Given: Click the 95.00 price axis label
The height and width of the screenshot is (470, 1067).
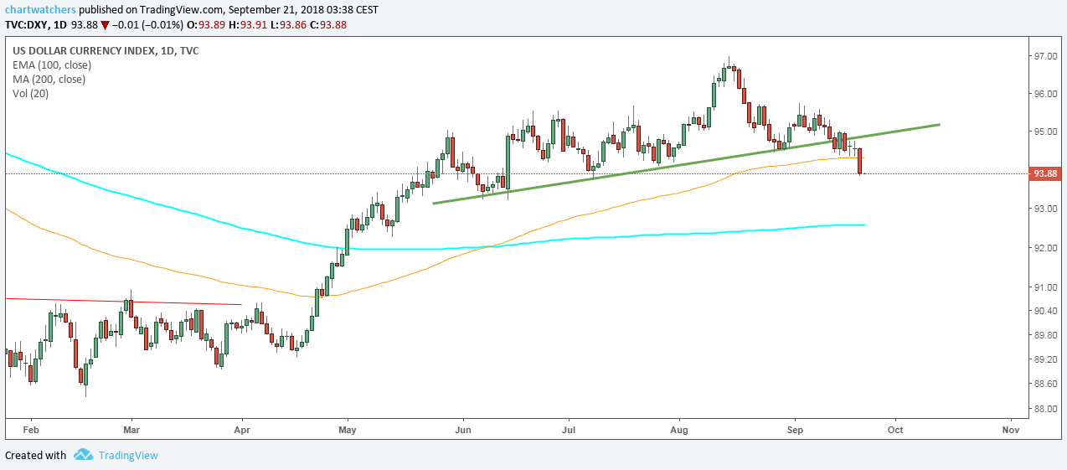Looking at the screenshot, I should pyautogui.click(x=1044, y=132).
